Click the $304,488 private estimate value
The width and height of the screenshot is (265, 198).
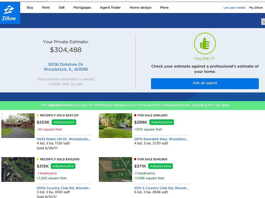66,50
